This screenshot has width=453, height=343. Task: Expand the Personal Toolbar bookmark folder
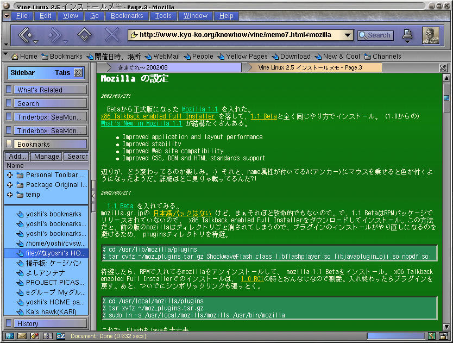pos(10,175)
